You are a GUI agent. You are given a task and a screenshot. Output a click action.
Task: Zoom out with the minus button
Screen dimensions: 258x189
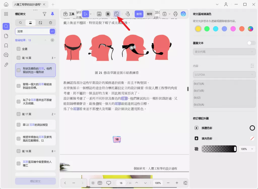coord(168,183)
